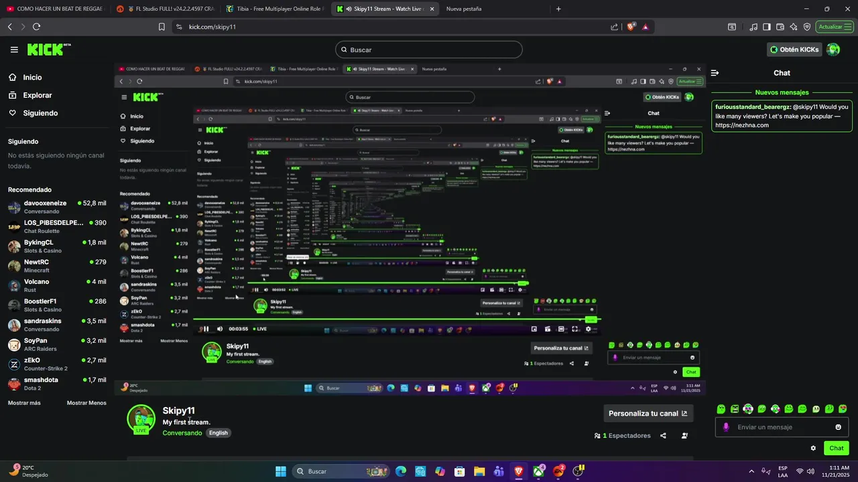Open Brave VPN shield icon
The image size is (858, 482).
coord(807,27)
